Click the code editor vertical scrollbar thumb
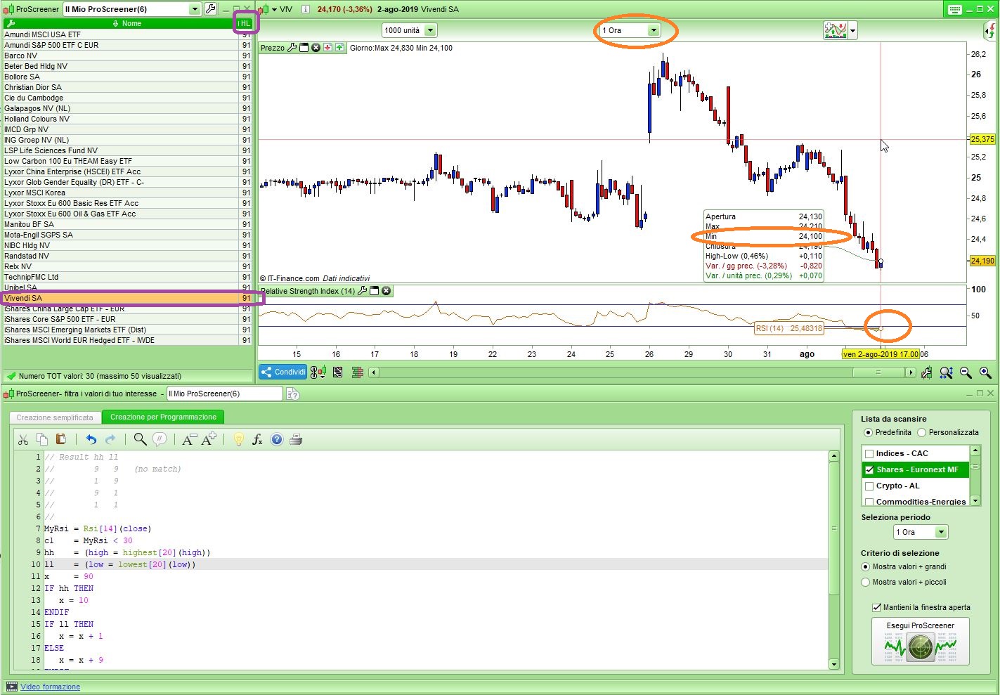The height and width of the screenshot is (695, 1000). coord(833,528)
